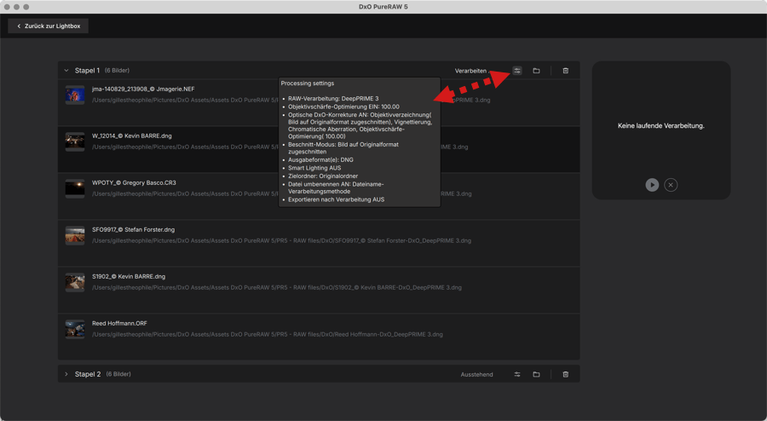Click file name Reed Hoffmann.ORF
The width and height of the screenshot is (767, 421).
(119, 324)
